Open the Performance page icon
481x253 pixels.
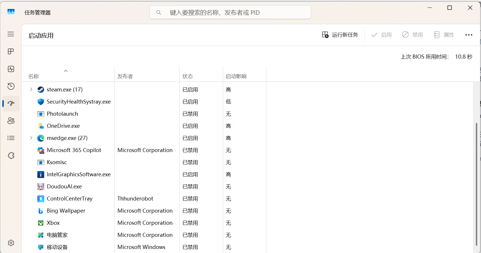click(11, 69)
